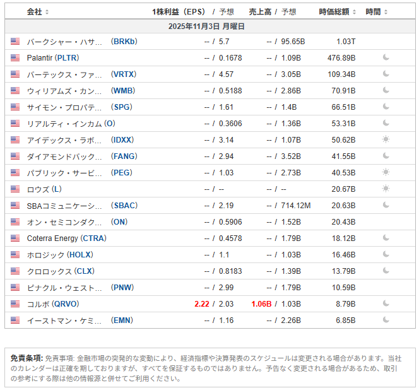Click the sun icon in the IDXX row
Viewport: 419px width, 388px height.
(x=386, y=139)
